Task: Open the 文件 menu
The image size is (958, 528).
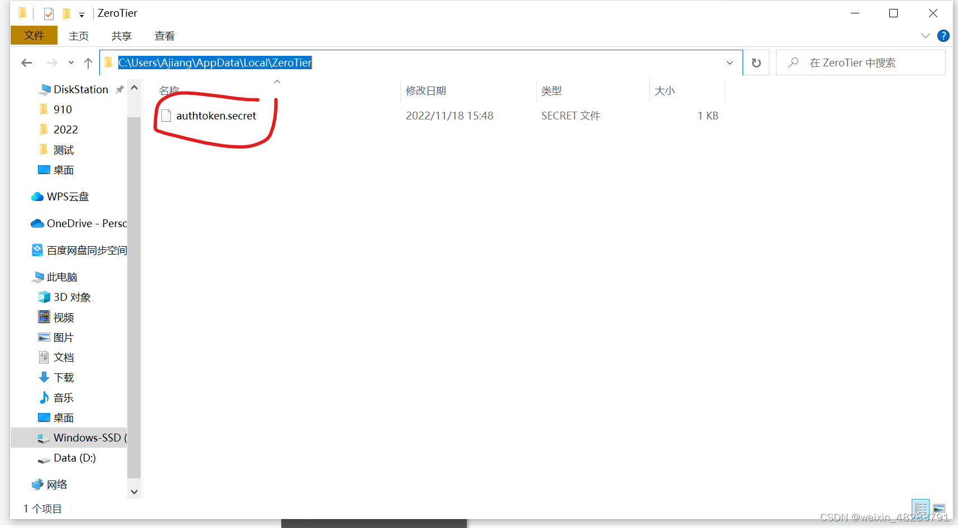Action: tap(34, 35)
